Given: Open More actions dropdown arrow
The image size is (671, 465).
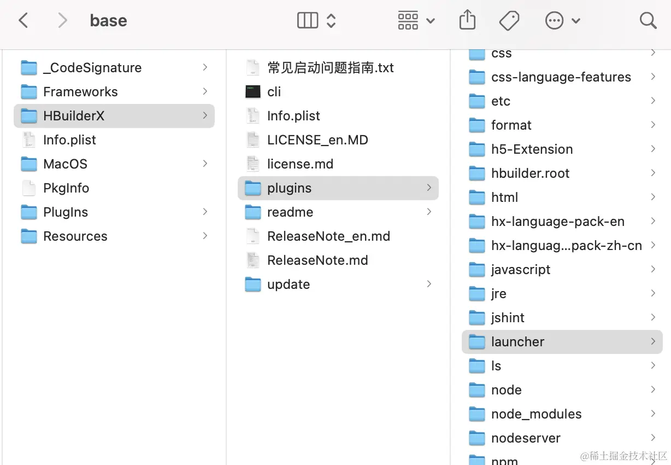Looking at the screenshot, I should pos(575,21).
